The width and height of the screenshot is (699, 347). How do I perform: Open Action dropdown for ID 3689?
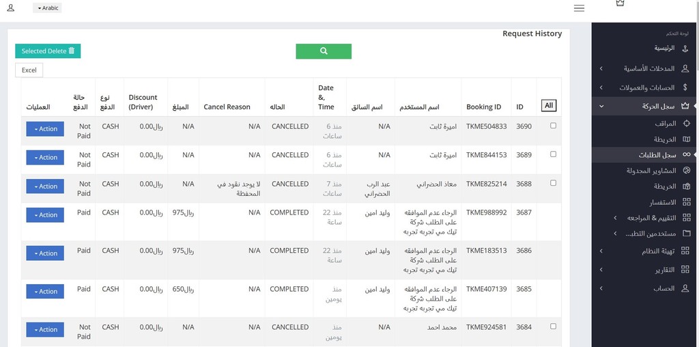(45, 157)
